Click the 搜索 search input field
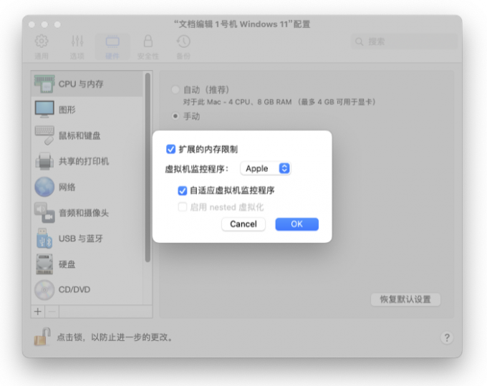This screenshot has width=487, height=386. pyautogui.click(x=404, y=42)
